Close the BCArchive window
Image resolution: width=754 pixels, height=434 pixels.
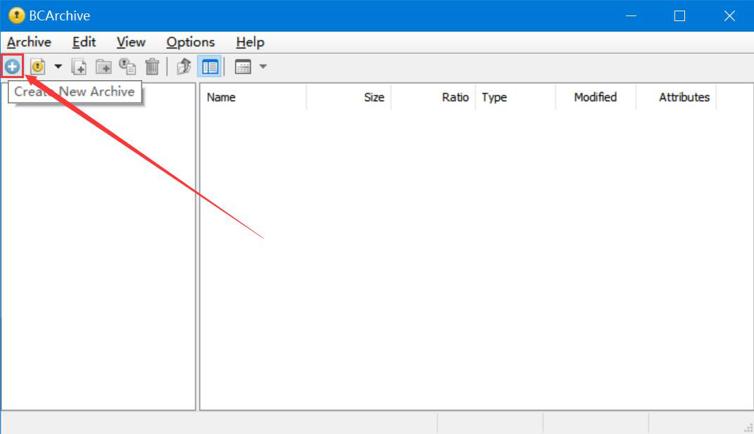click(729, 16)
